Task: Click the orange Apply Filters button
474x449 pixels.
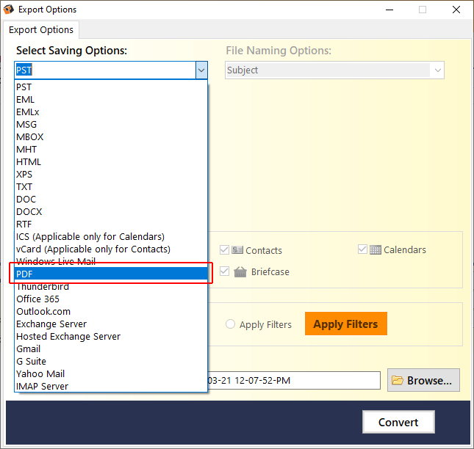Action: point(346,324)
